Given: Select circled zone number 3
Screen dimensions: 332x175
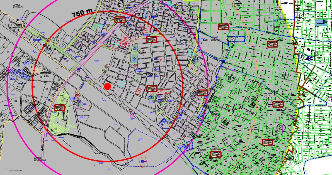Looking at the screenshot, I should tap(268, 99).
